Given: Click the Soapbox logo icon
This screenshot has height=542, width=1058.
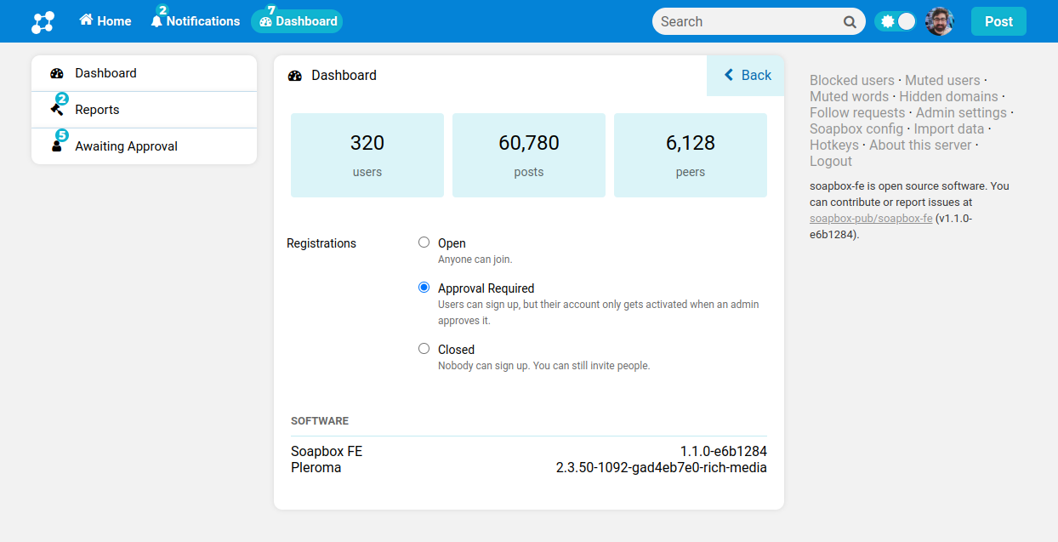Looking at the screenshot, I should 43,22.
